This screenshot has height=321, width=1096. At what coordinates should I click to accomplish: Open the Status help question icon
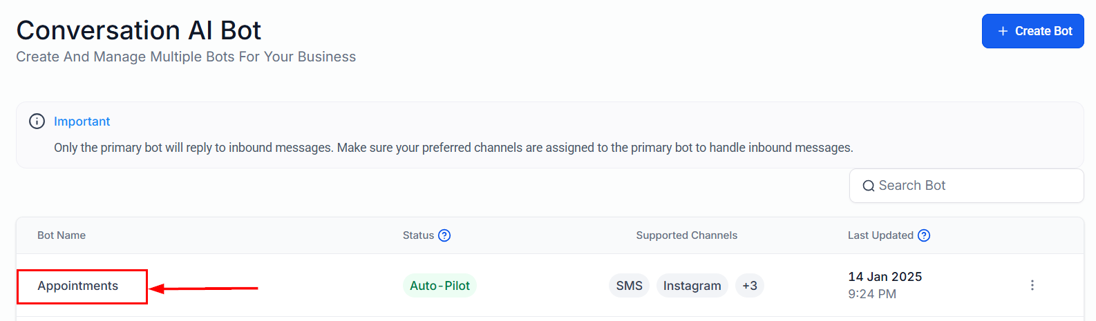pos(444,235)
